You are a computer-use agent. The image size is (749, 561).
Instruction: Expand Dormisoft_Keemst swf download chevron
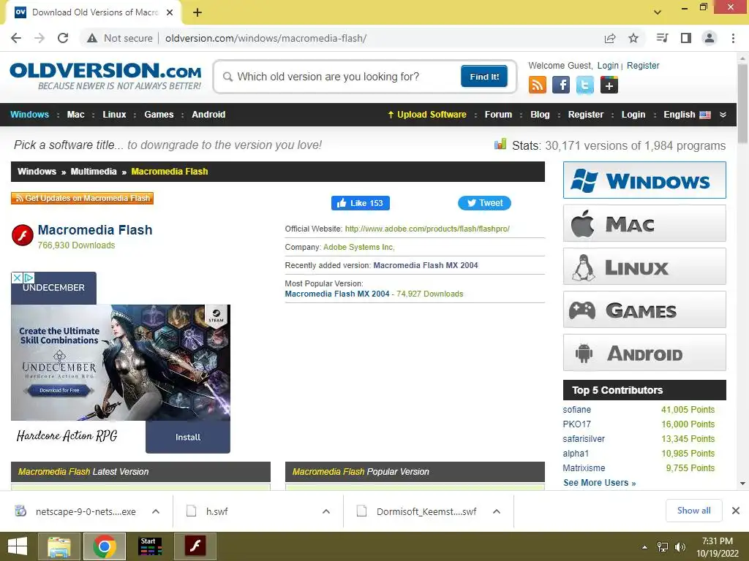pos(497,511)
